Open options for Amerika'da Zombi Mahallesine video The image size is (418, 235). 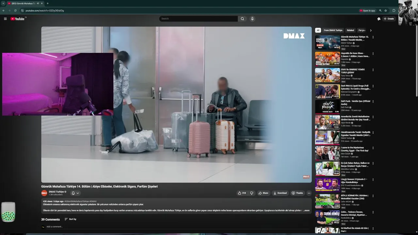point(373,117)
